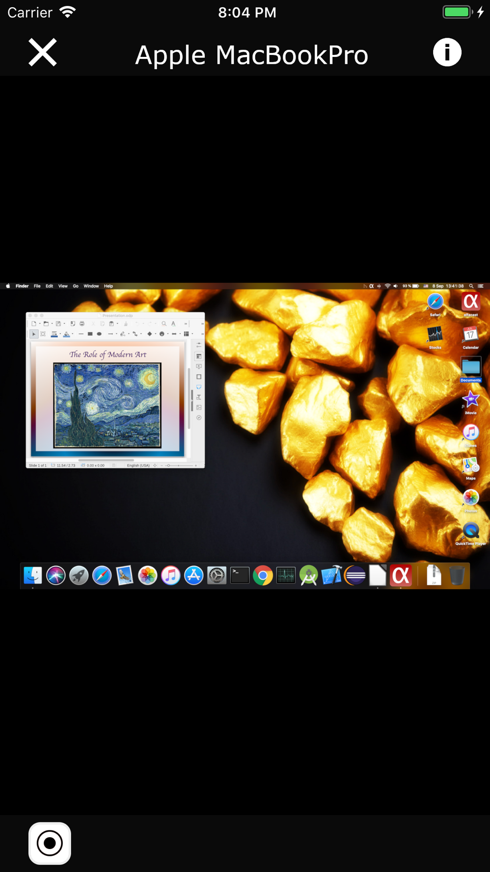
Task: Open the alfacast desktop icon
Action: [x=470, y=304]
